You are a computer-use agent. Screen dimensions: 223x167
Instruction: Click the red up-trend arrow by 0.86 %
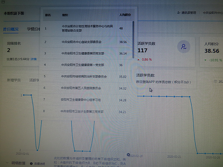[139, 59]
